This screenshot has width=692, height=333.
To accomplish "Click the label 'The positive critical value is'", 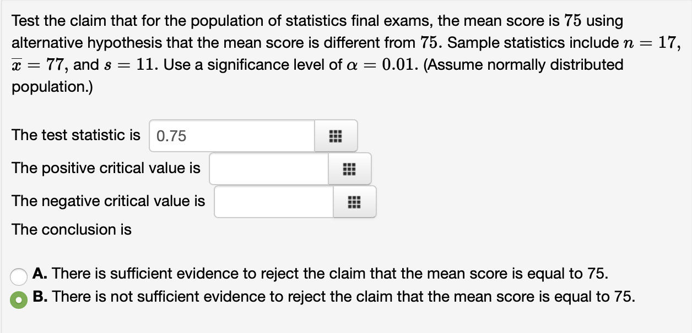I will [106, 168].
